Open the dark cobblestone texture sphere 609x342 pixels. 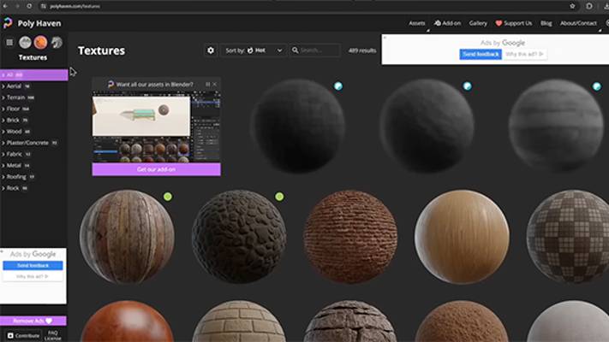[239, 236]
